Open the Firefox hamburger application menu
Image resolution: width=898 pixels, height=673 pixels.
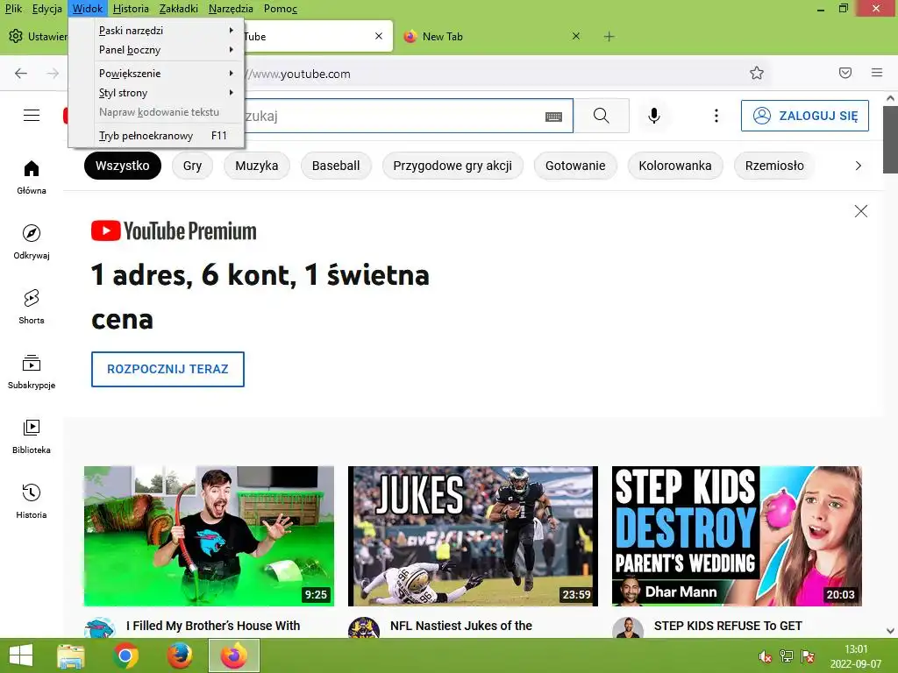click(877, 73)
